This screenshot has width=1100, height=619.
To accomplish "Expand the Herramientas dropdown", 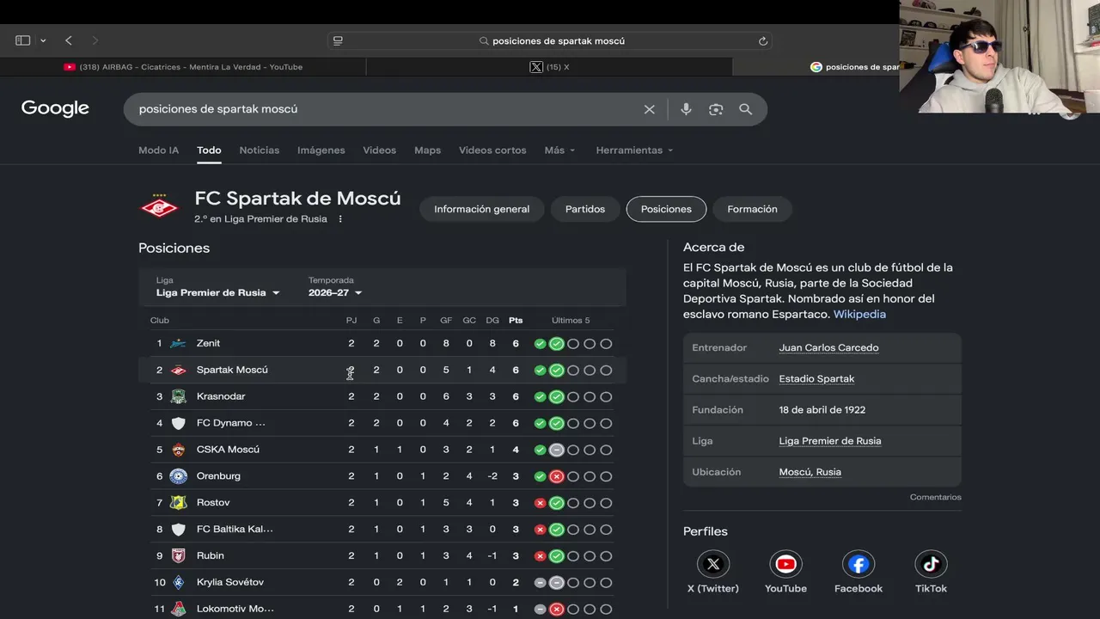I will coord(634,150).
